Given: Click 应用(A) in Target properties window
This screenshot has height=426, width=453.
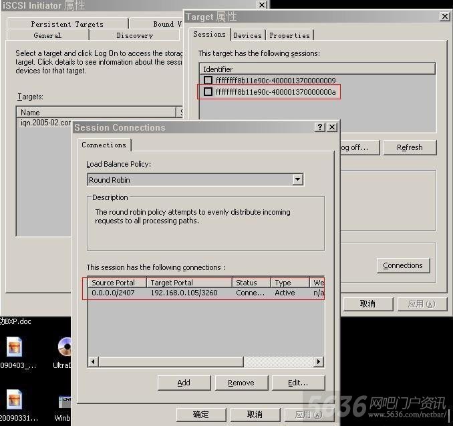Looking at the screenshot, I should point(422,304).
